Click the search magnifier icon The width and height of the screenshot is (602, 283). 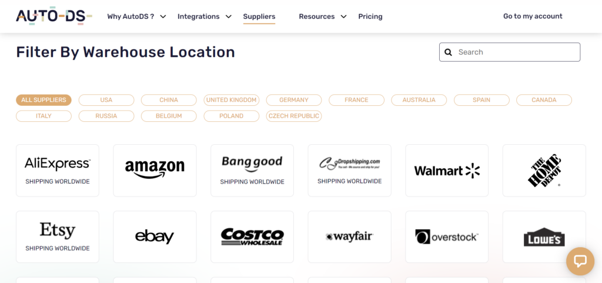[448, 52]
